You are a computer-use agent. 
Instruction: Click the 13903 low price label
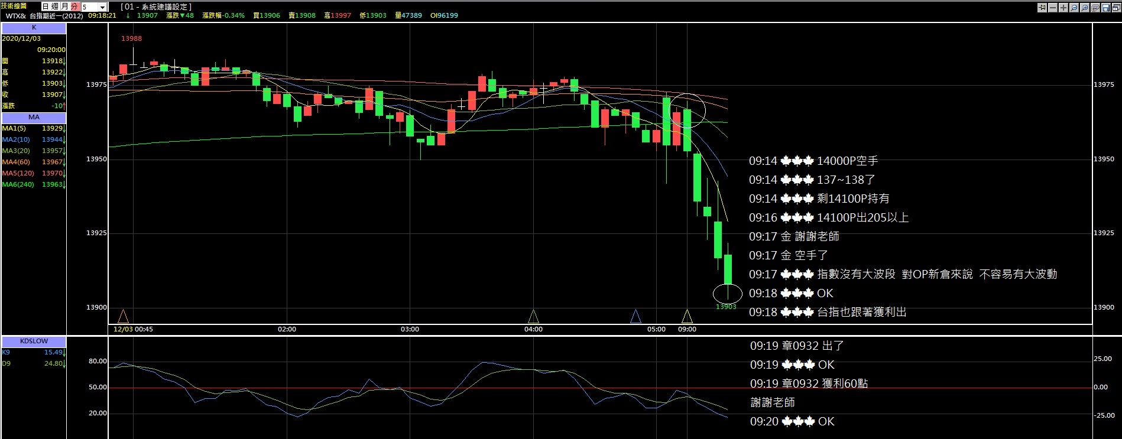click(x=726, y=307)
